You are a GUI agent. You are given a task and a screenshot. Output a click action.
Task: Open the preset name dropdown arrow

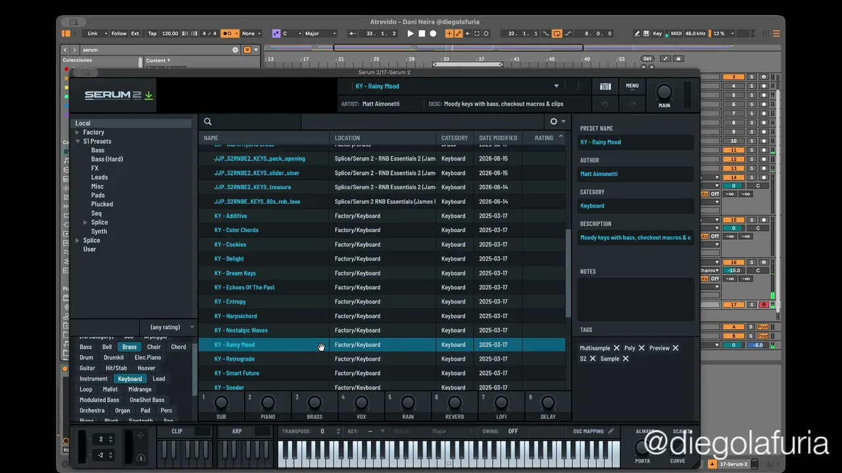pyautogui.click(x=556, y=86)
